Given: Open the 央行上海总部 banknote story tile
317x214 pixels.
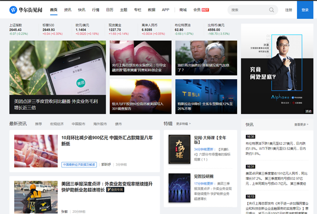Looking at the screenshot, I should [x=141, y=58].
